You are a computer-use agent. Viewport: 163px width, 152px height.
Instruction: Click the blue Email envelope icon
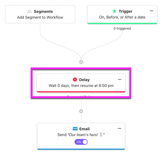(x=75, y=129)
